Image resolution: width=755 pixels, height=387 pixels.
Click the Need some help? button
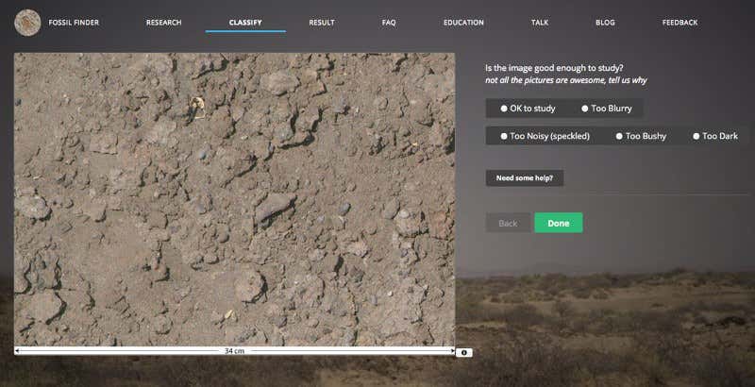pos(524,177)
